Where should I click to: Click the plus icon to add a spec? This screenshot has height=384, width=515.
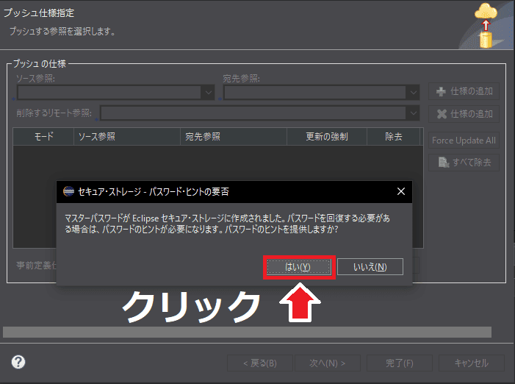[x=442, y=92]
